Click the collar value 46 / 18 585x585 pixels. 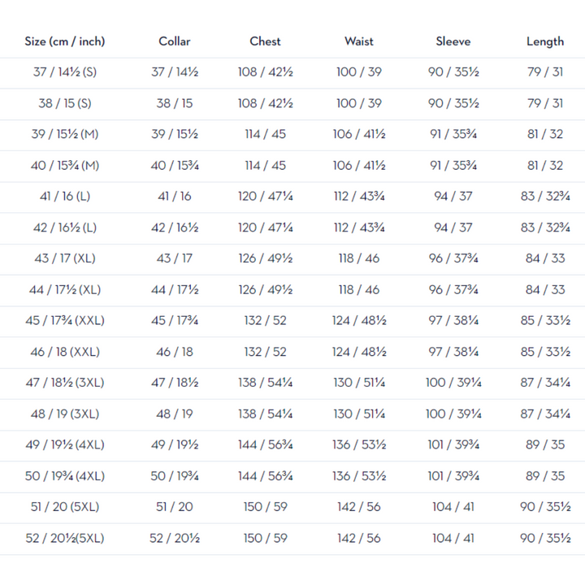[175, 352]
